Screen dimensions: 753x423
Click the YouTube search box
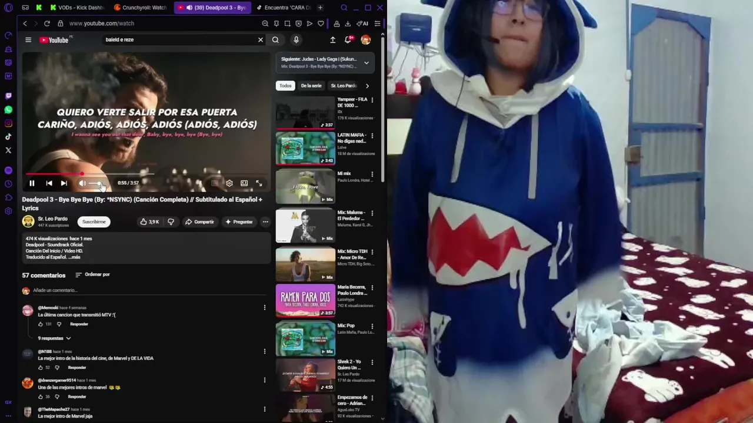[x=178, y=40]
